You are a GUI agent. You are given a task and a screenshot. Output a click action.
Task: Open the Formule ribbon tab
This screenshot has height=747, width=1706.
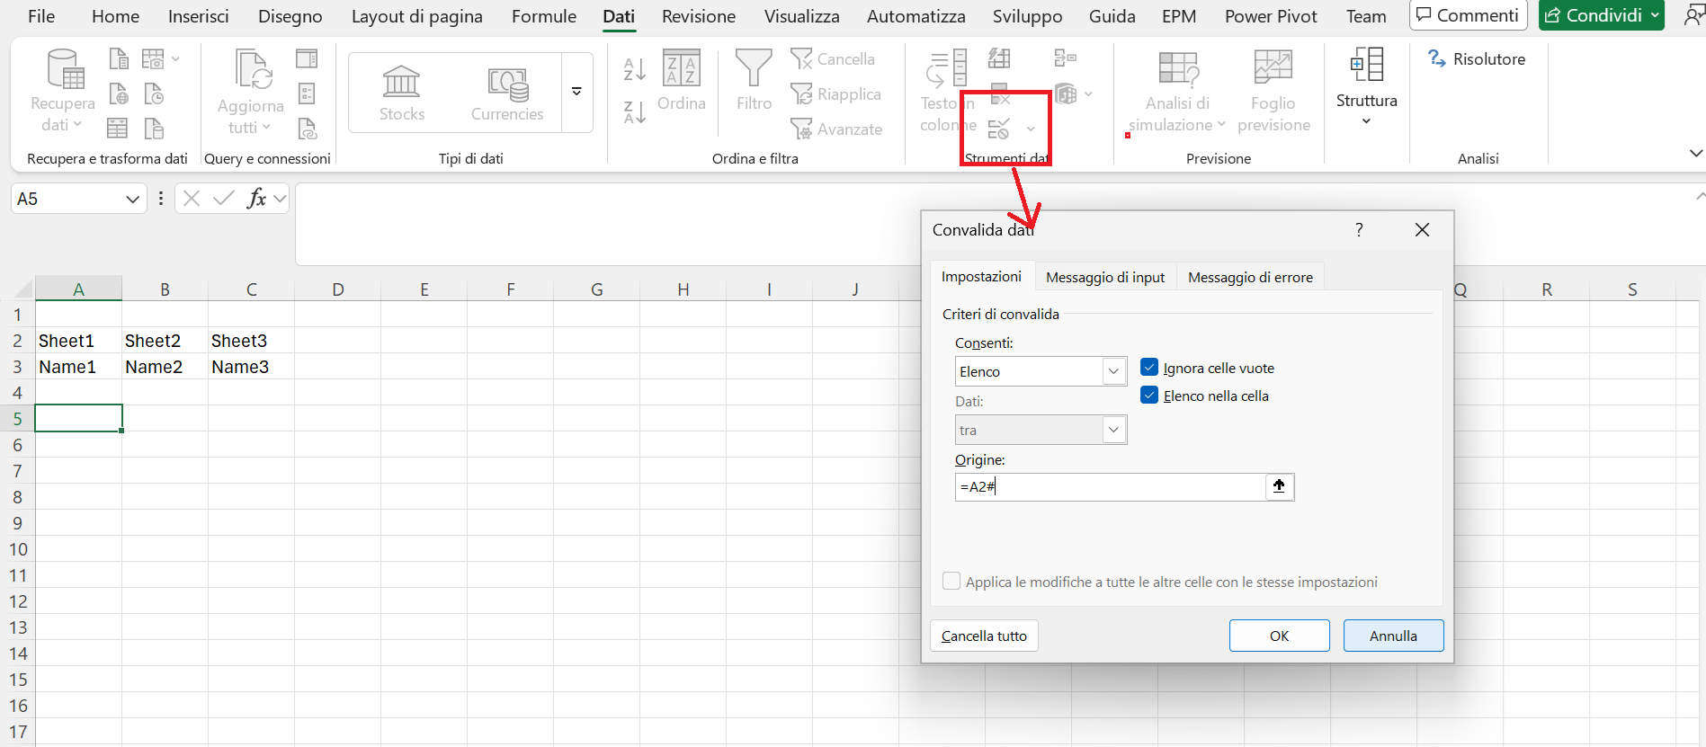(x=544, y=16)
